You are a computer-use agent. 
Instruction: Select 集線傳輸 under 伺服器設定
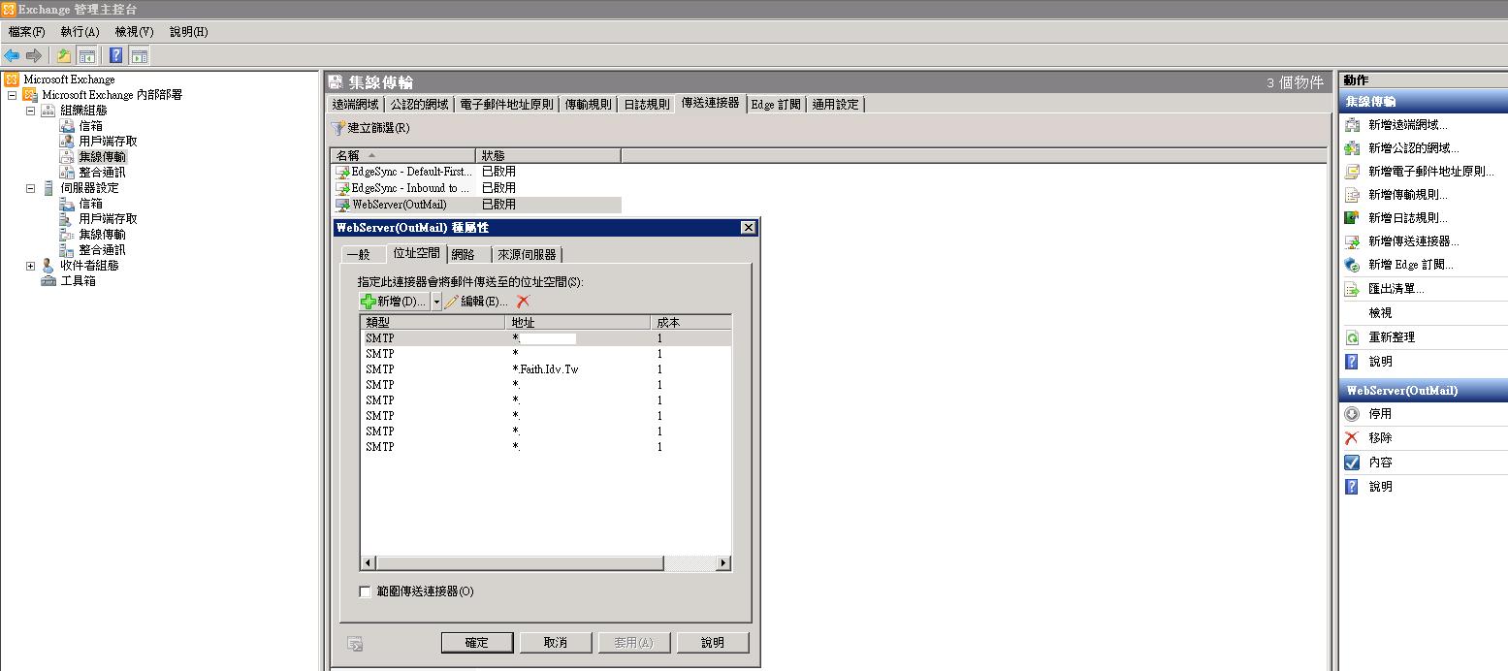click(x=102, y=235)
